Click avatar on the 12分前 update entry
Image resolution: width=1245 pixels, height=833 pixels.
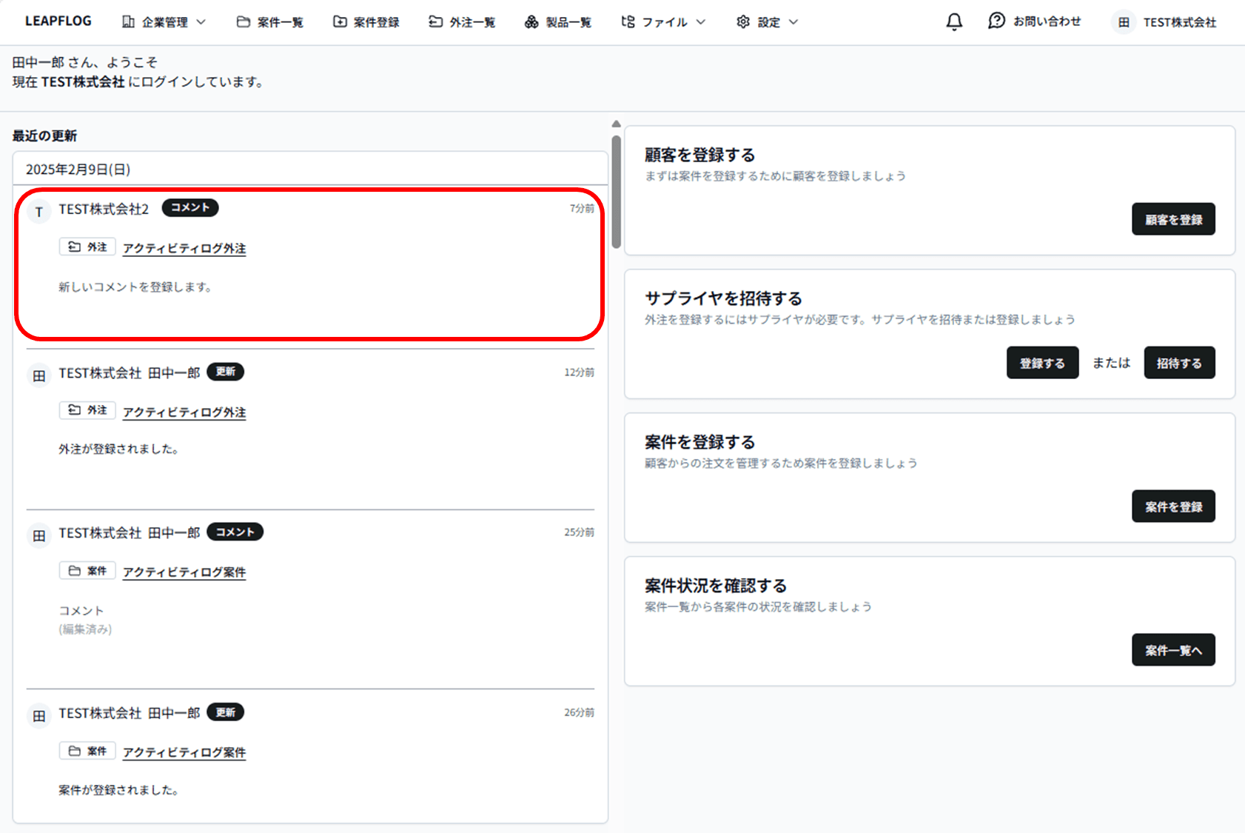39,375
